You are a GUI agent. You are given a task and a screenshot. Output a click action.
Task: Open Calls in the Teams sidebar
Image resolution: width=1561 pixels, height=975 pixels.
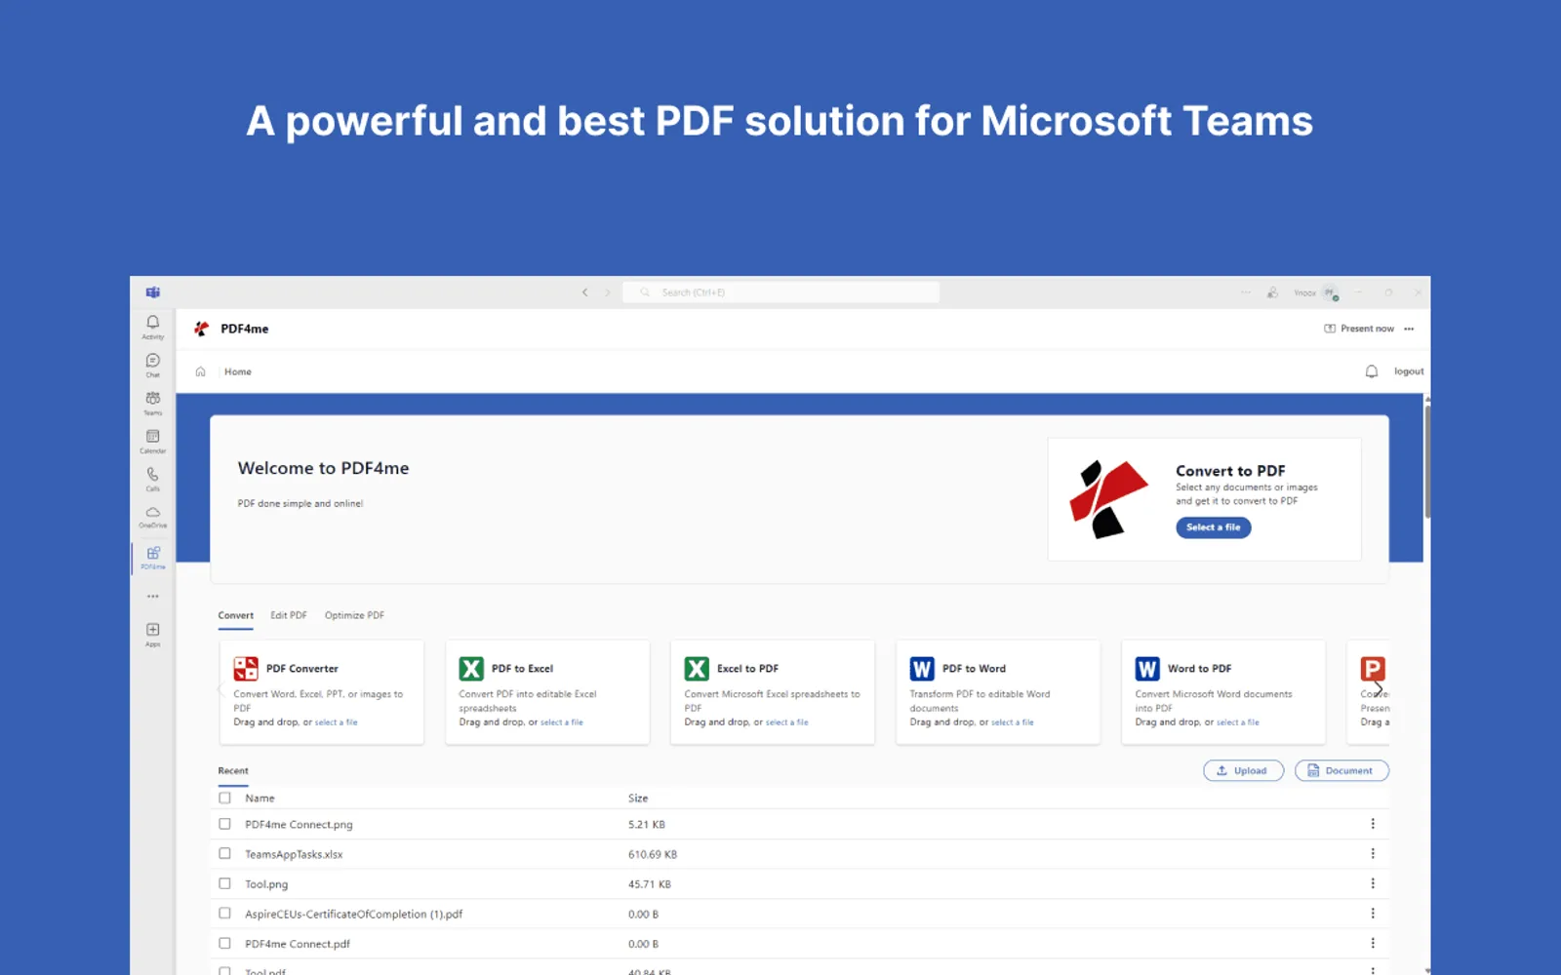pyautogui.click(x=153, y=480)
